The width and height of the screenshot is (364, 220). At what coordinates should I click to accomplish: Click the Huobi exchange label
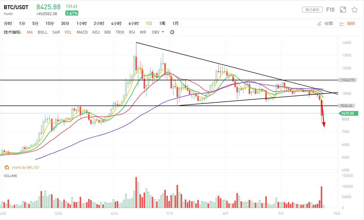click(x=8, y=14)
